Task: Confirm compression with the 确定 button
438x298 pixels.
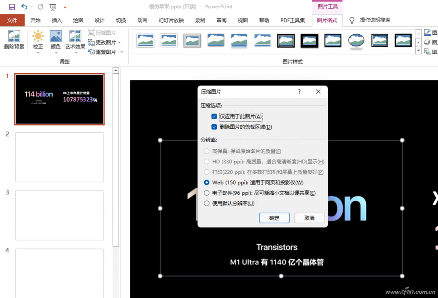Action: [274, 218]
